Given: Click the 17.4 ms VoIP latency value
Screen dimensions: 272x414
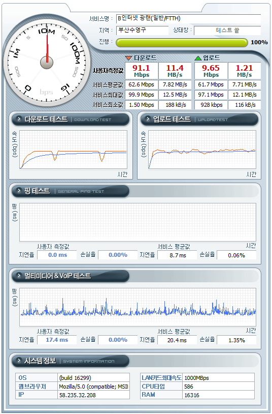Looking at the screenshot, I should pos(57,340).
